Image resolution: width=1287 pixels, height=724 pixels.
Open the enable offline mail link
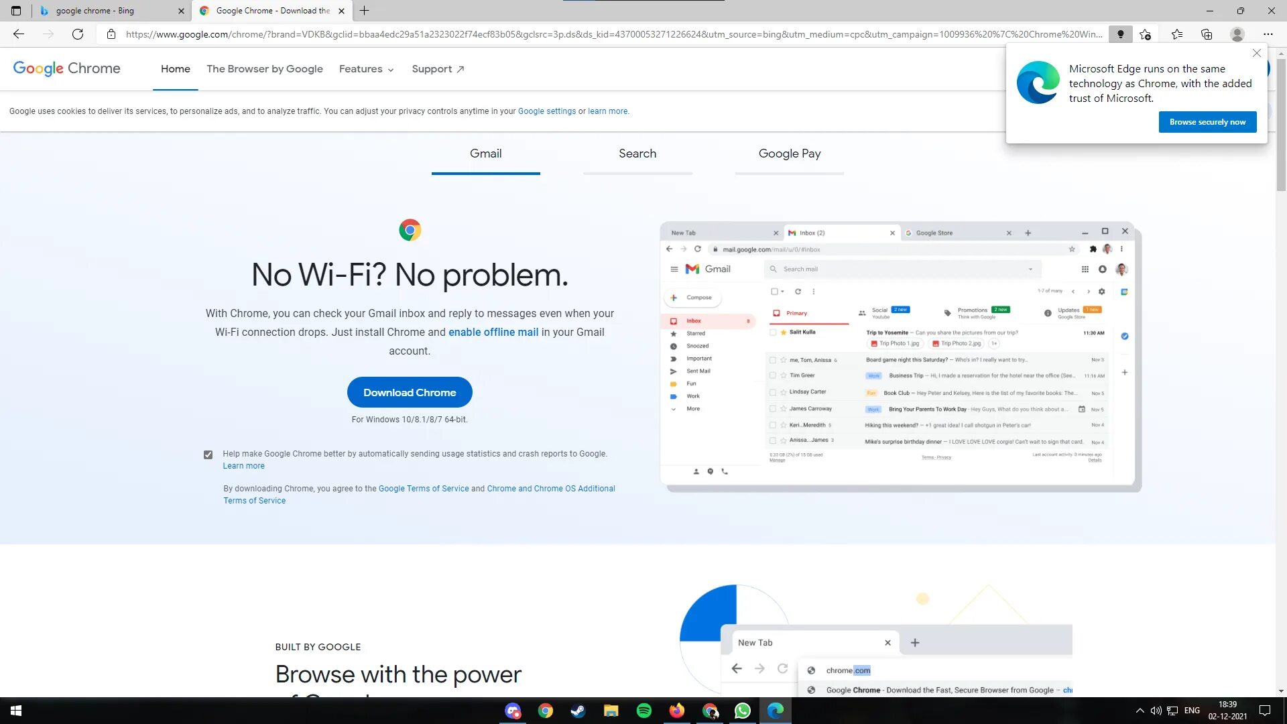(x=493, y=333)
